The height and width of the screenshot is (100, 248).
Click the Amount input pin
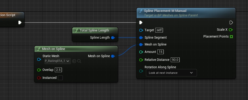click(141, 52)
